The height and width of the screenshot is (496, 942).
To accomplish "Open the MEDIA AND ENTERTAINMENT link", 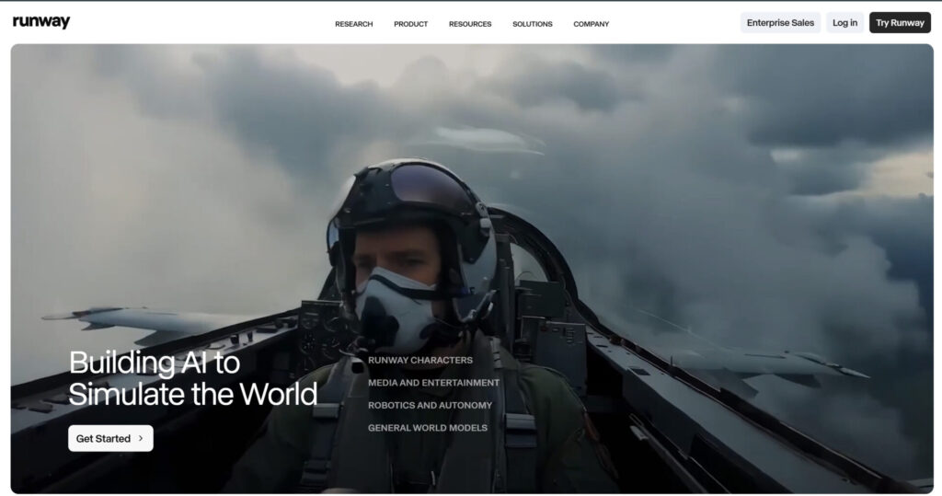I will coord(433,383).
